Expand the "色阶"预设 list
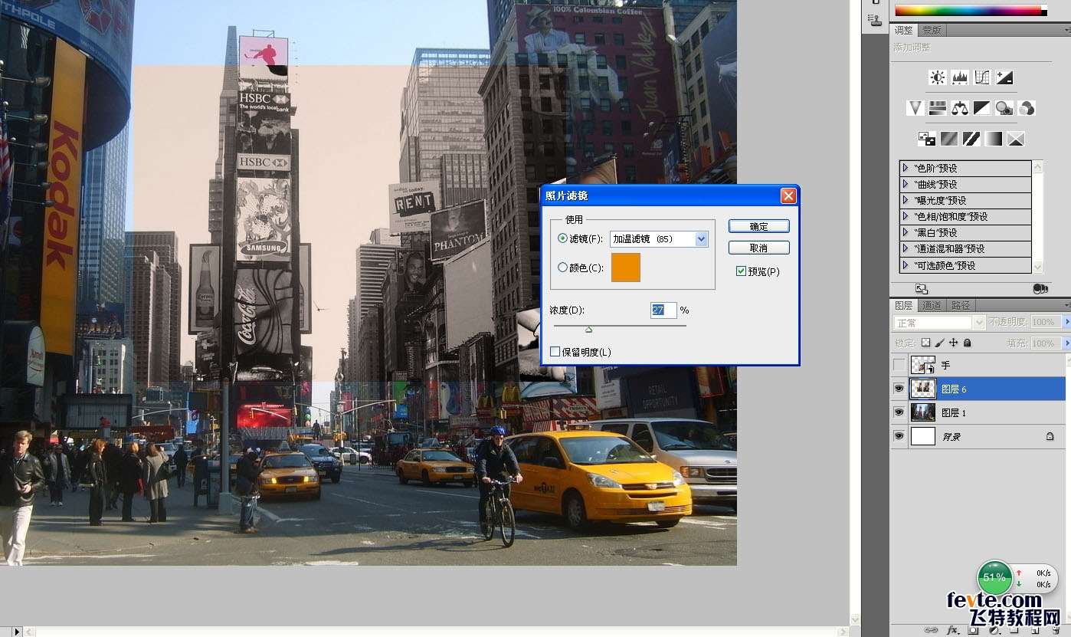This screenshot has height=637, width=1071. 905,168
